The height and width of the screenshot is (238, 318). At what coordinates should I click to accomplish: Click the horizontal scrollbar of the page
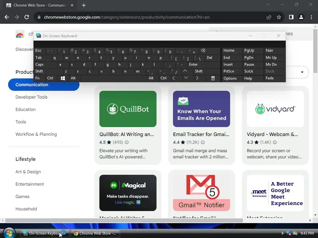pyautogui.click(x=124, y=221)
